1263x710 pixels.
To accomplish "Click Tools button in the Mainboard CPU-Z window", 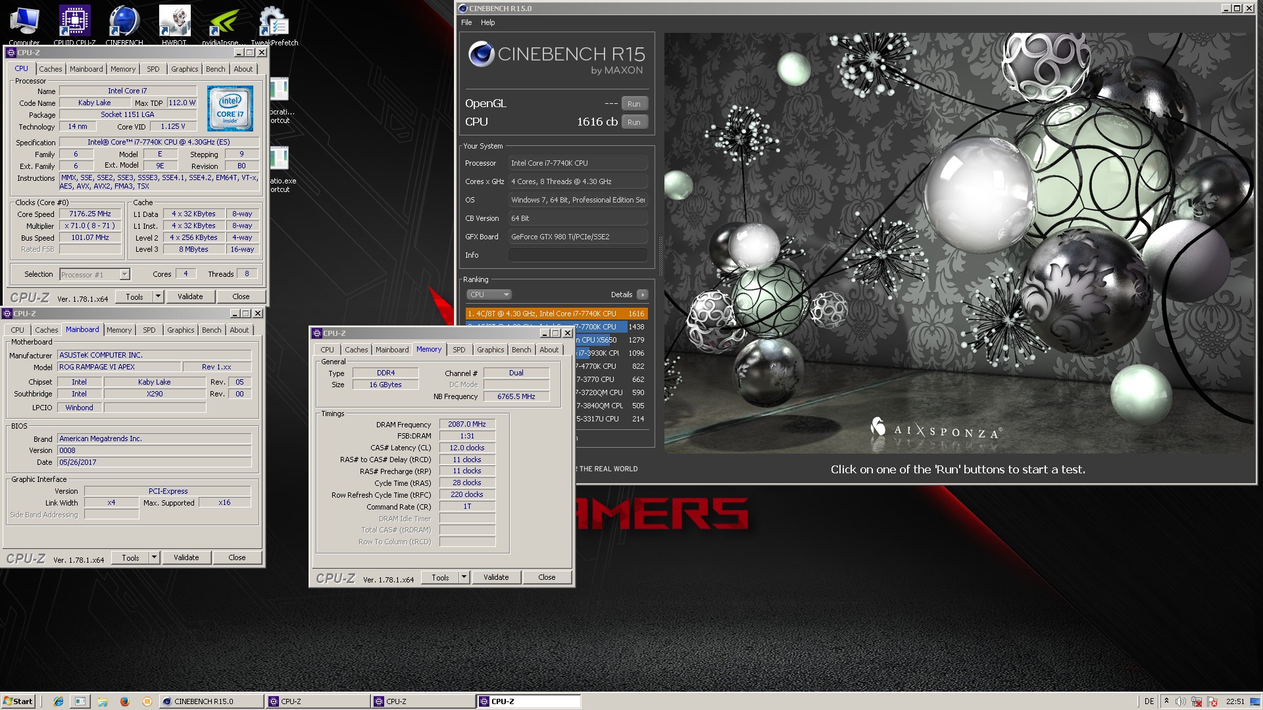I will 130,557.
